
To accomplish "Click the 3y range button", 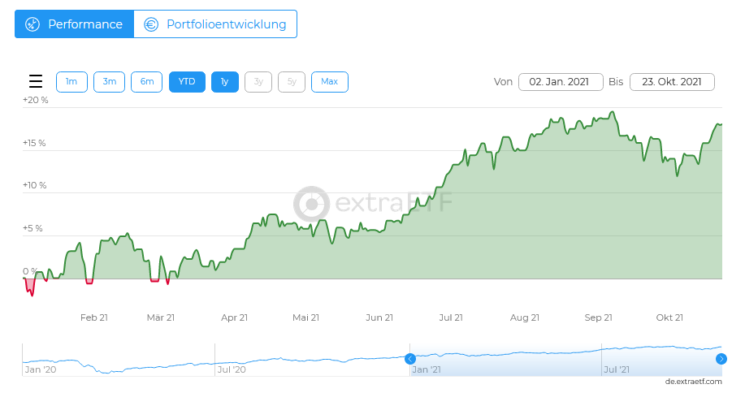I will point(258,82).
